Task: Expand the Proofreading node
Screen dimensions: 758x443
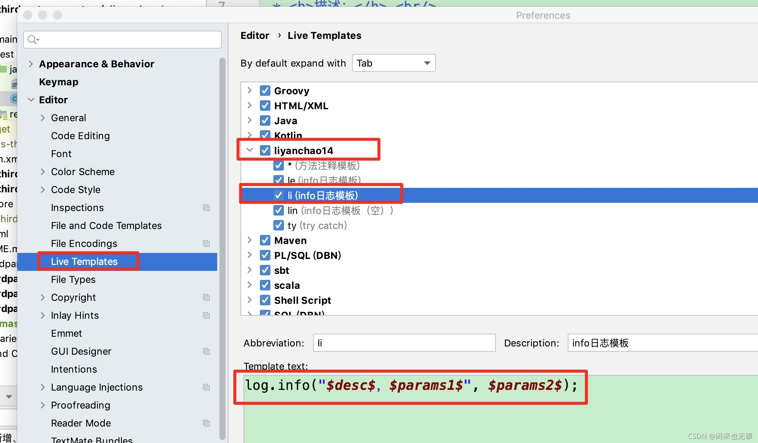Action: pyautogui.click(x=43, y=405)
